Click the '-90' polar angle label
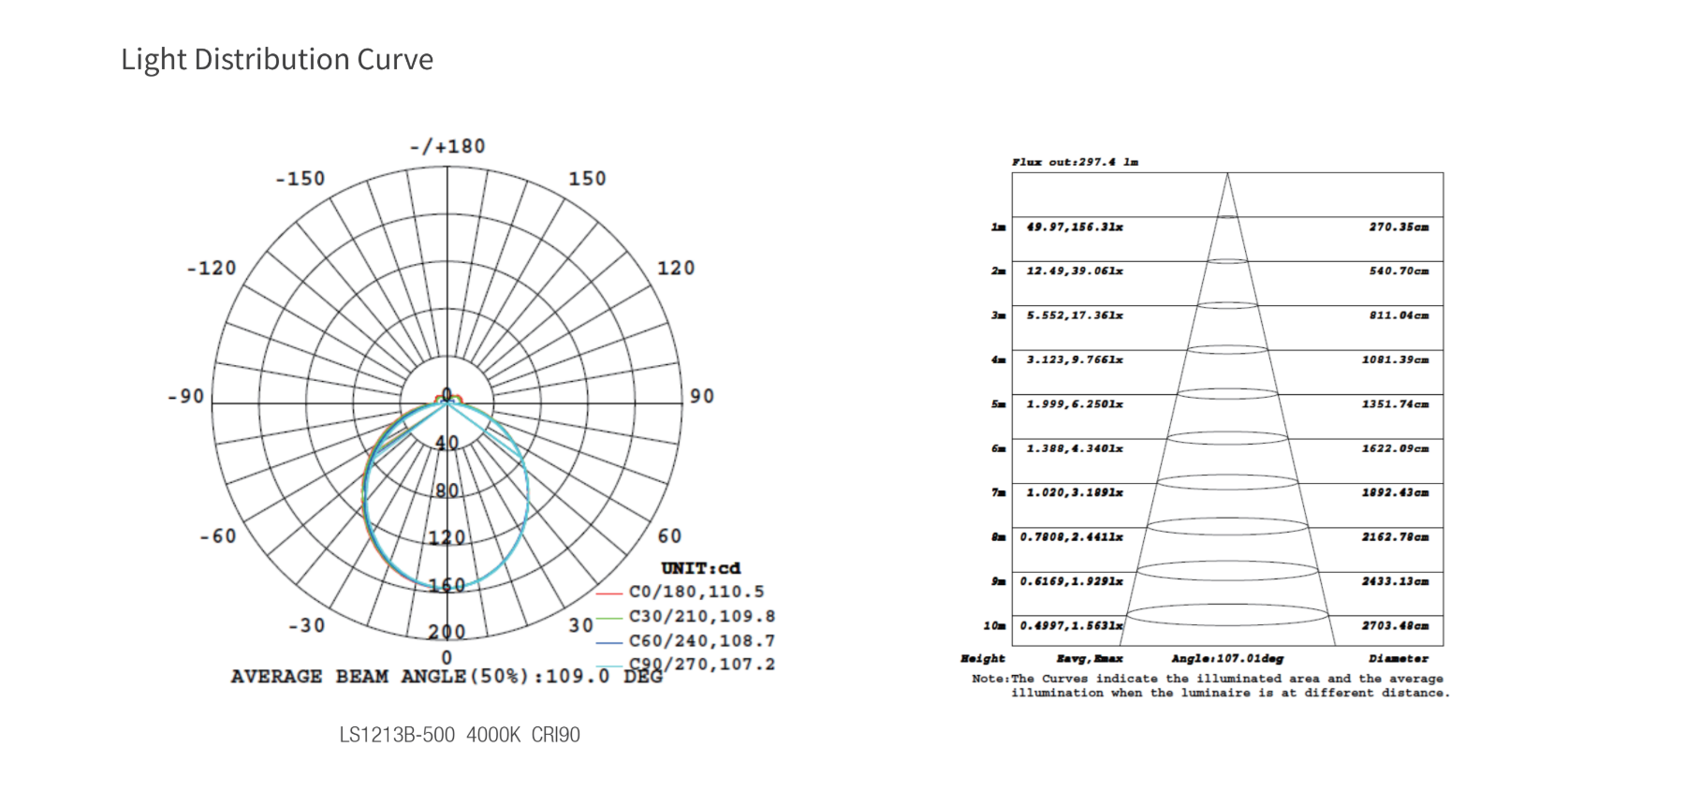The image size is (1685, 805). point(185,396)
